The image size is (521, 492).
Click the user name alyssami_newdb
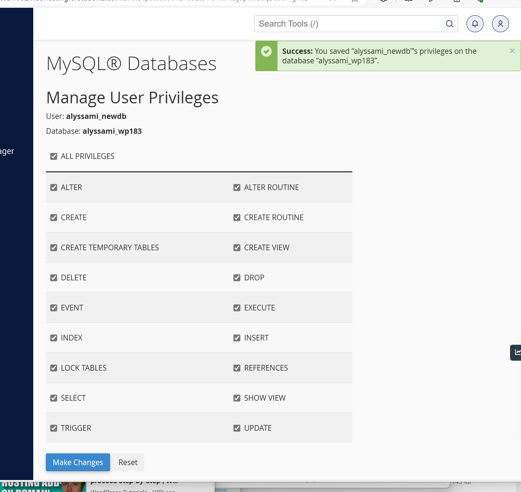[96, 116]
